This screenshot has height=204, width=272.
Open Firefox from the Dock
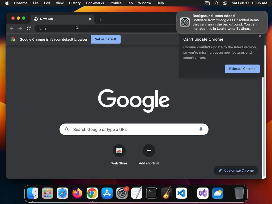click(x=77, y=193)
